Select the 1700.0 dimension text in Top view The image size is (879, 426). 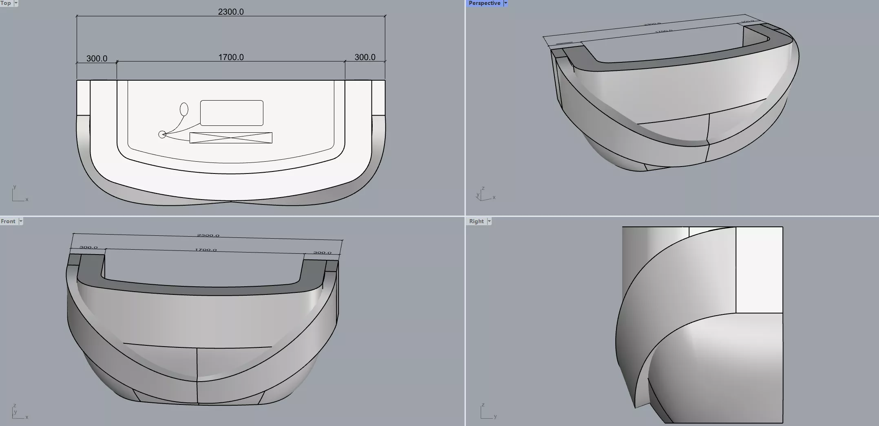(x=231, y=57)
